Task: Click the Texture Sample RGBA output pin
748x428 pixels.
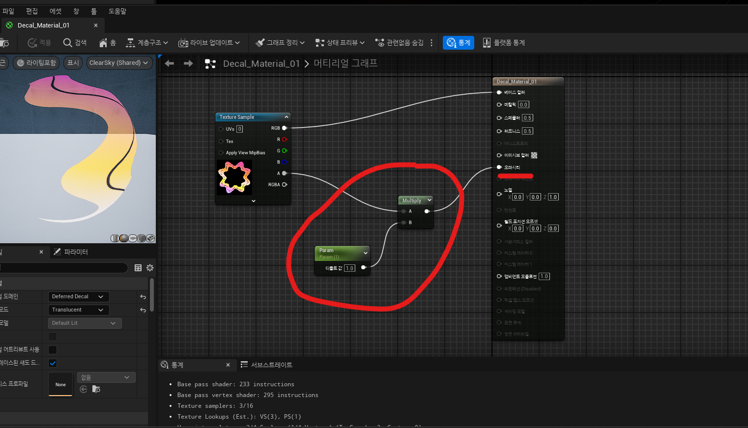Action: (x=284, y=185)
